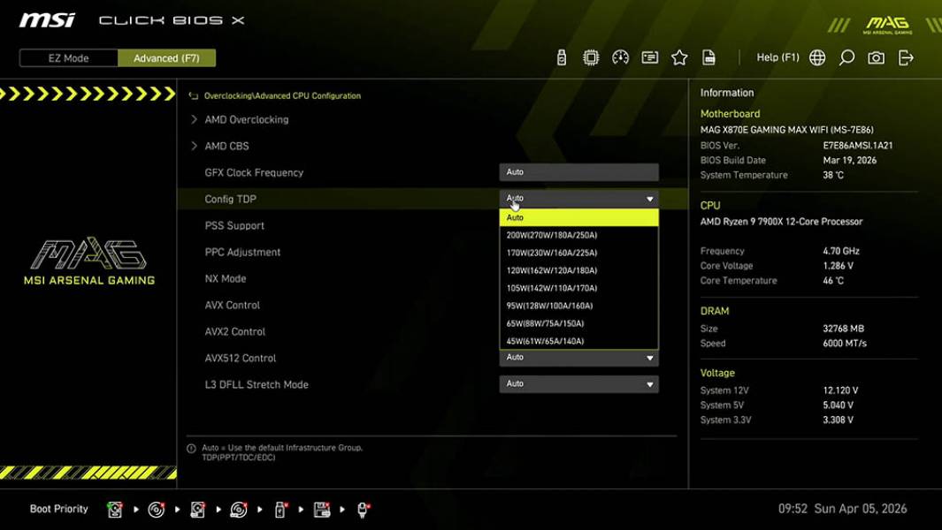Image resolution: width=942 pixels, height=530 pixels.
Task: Expand the AMD Overclocking section
Action: pyautogui.click(x=245, y=119)
